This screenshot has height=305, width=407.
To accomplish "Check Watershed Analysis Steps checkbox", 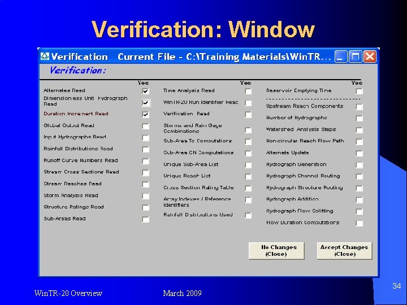I will pos(360,130).
